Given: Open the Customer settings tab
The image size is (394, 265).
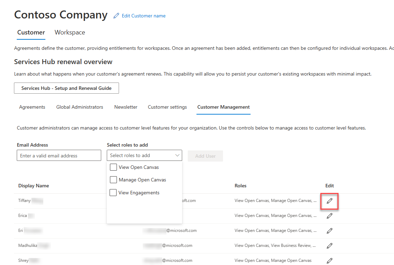Looking at the screenshot, I should pyautogui.click(x=167, y=107).
